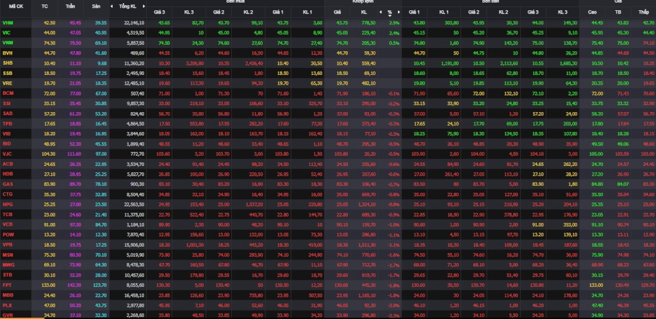Click the TB column header
This screenshot has height=319, width=656.
pos(618,12)
